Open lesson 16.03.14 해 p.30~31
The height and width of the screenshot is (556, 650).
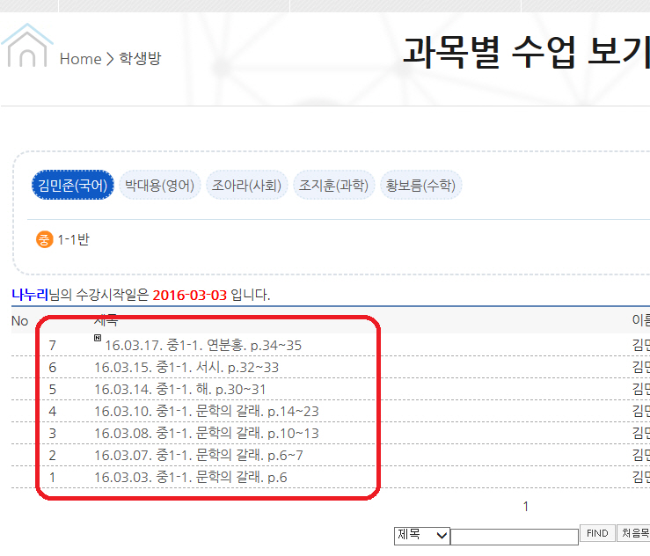click(180, 389)
